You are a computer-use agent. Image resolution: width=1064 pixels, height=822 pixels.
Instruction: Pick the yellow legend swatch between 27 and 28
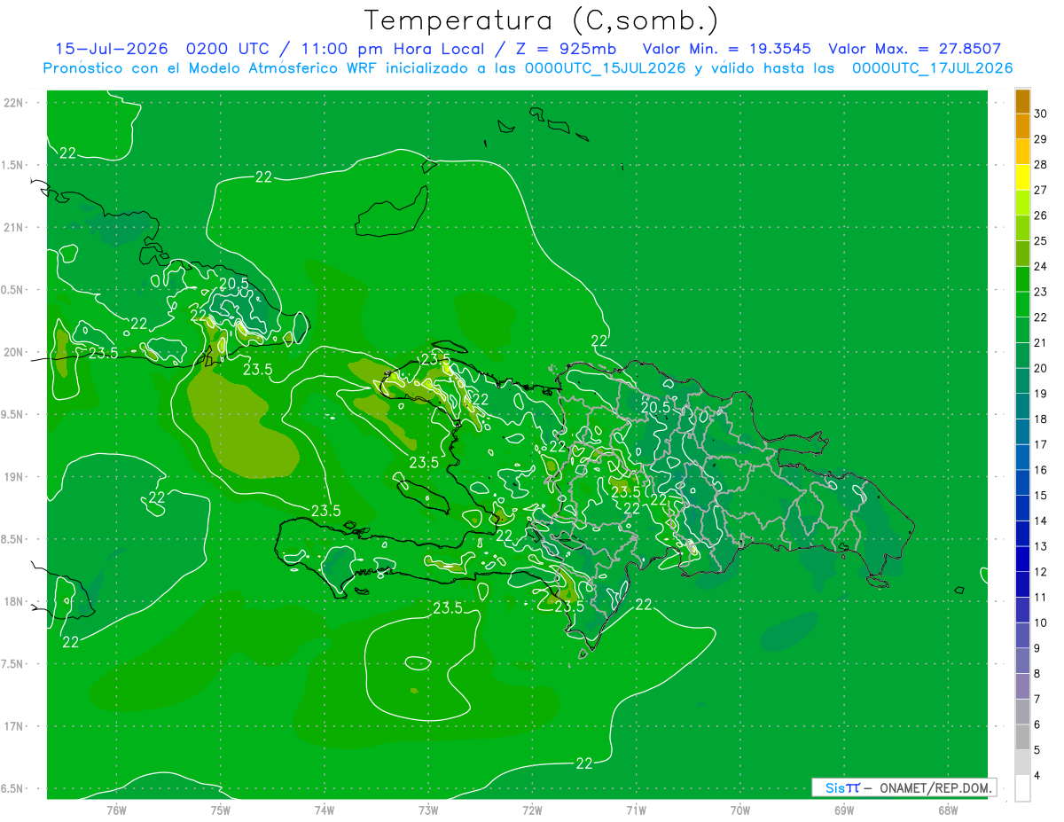click(1022, 177)
